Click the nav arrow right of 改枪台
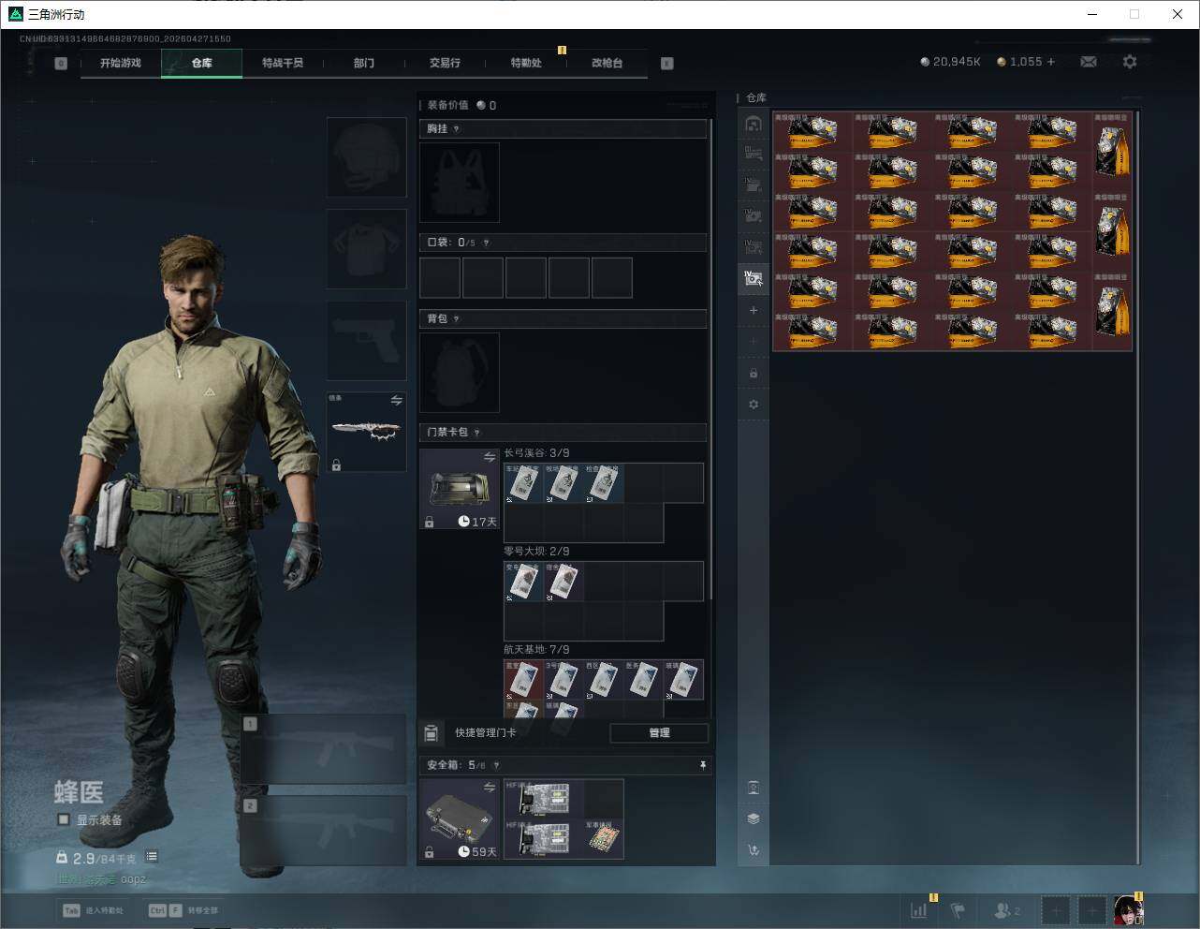1200x929 pixels. click(x=667, y=64)
